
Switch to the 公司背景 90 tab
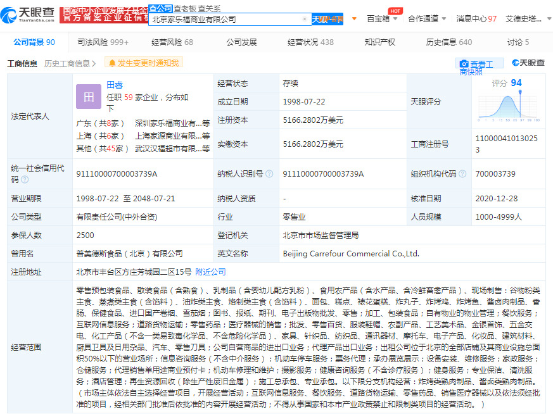pos(34,42)
